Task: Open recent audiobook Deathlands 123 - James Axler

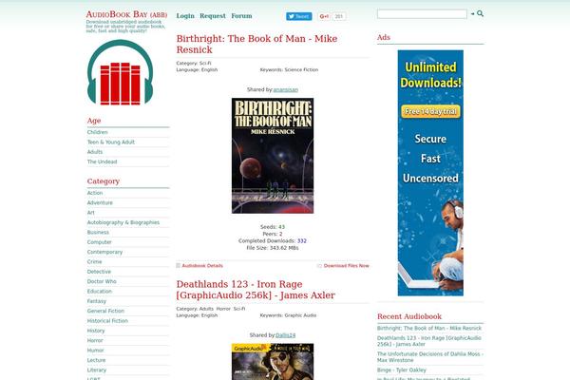Action: (429, 341)
